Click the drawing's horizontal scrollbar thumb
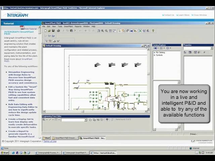The image size is (215, 161). point(83,111)
